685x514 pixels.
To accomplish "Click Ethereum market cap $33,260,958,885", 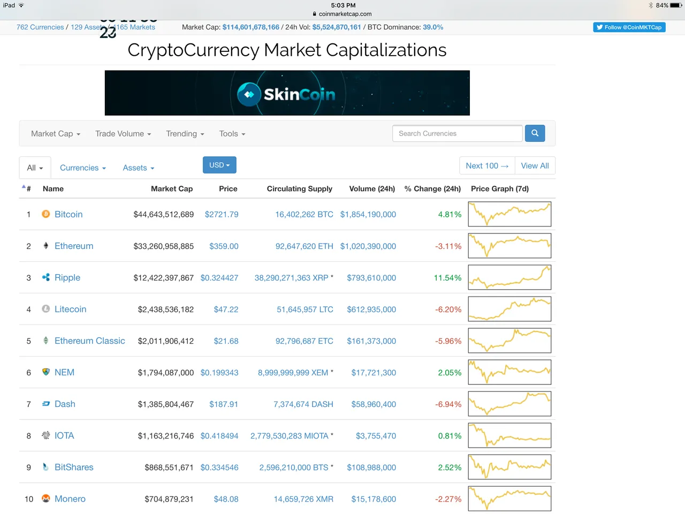I will click(164, 246).
